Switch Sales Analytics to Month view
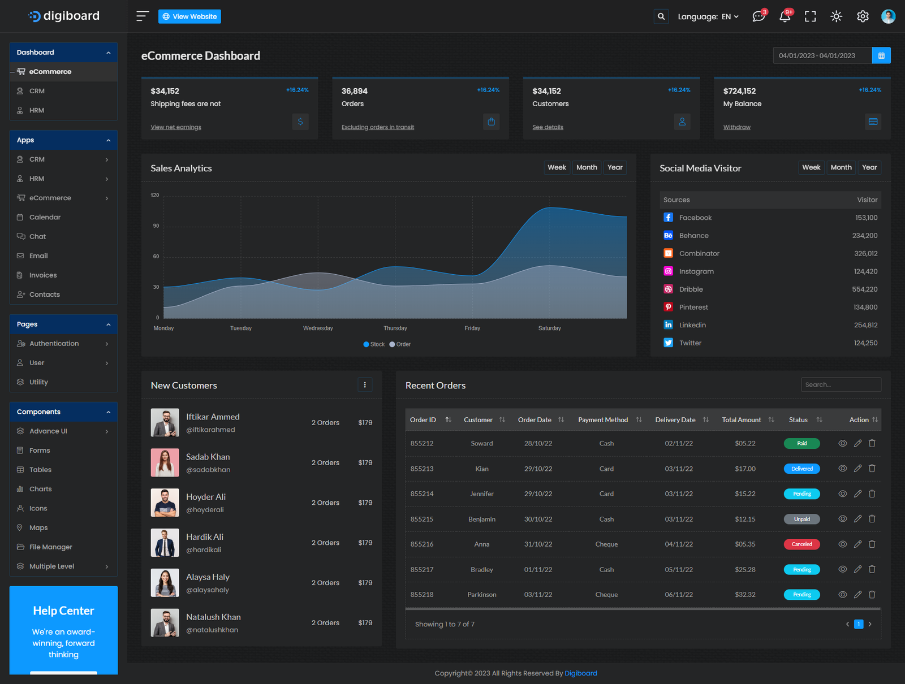Image resolution: width=905 pixels, height=684 pixels. [x=587, y=167]
